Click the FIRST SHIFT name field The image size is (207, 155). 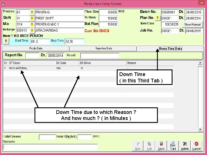point(60,18)
